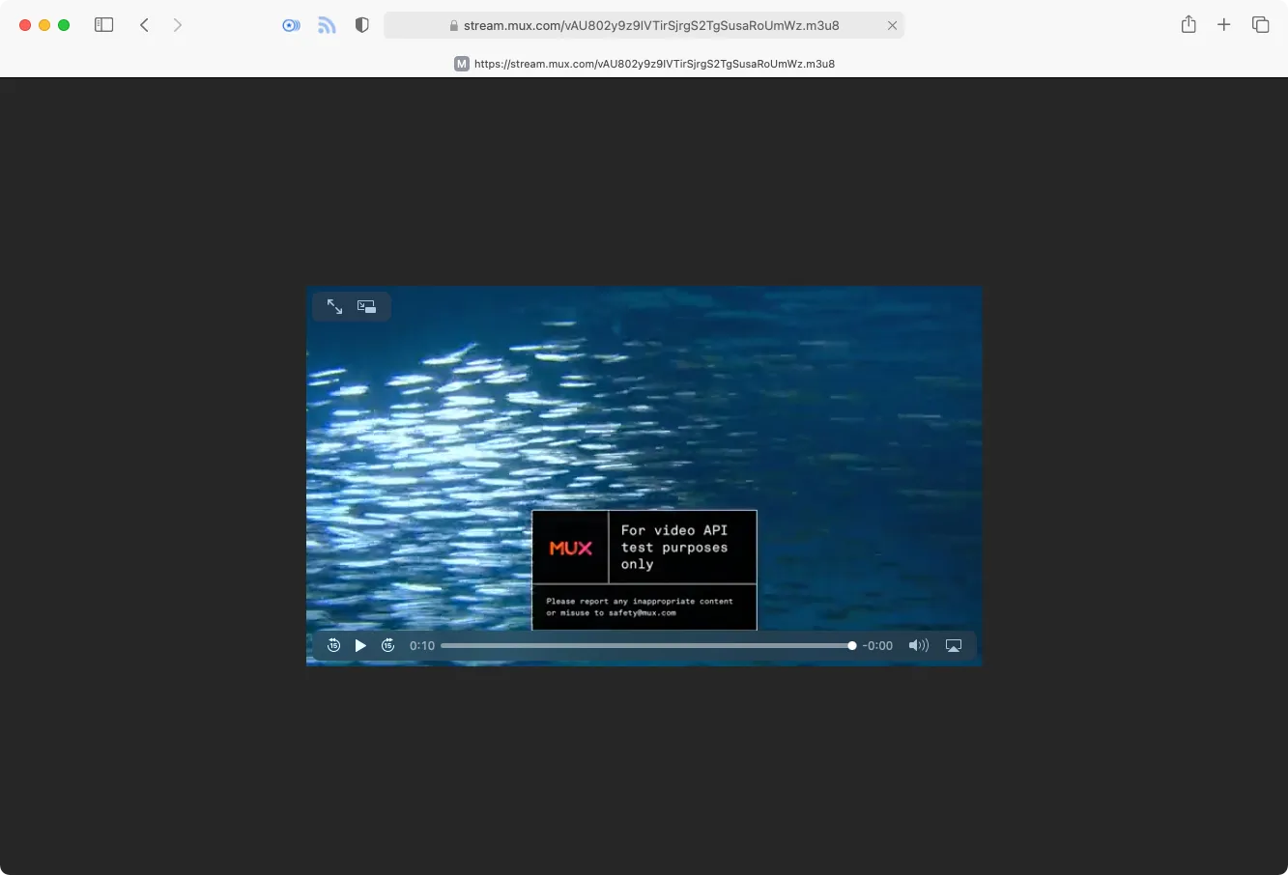Mute the video volume
Viewport: 1288px width, 875px height.
click(x=918, y=645)
